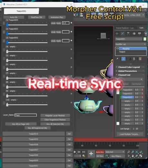This screenshot has width=148, height=168.
Task: Click Zoom Extents Selected icon
Action: coord(137,152)
